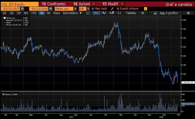Select the OHLC bar chart type icon

tap(104, 13)
